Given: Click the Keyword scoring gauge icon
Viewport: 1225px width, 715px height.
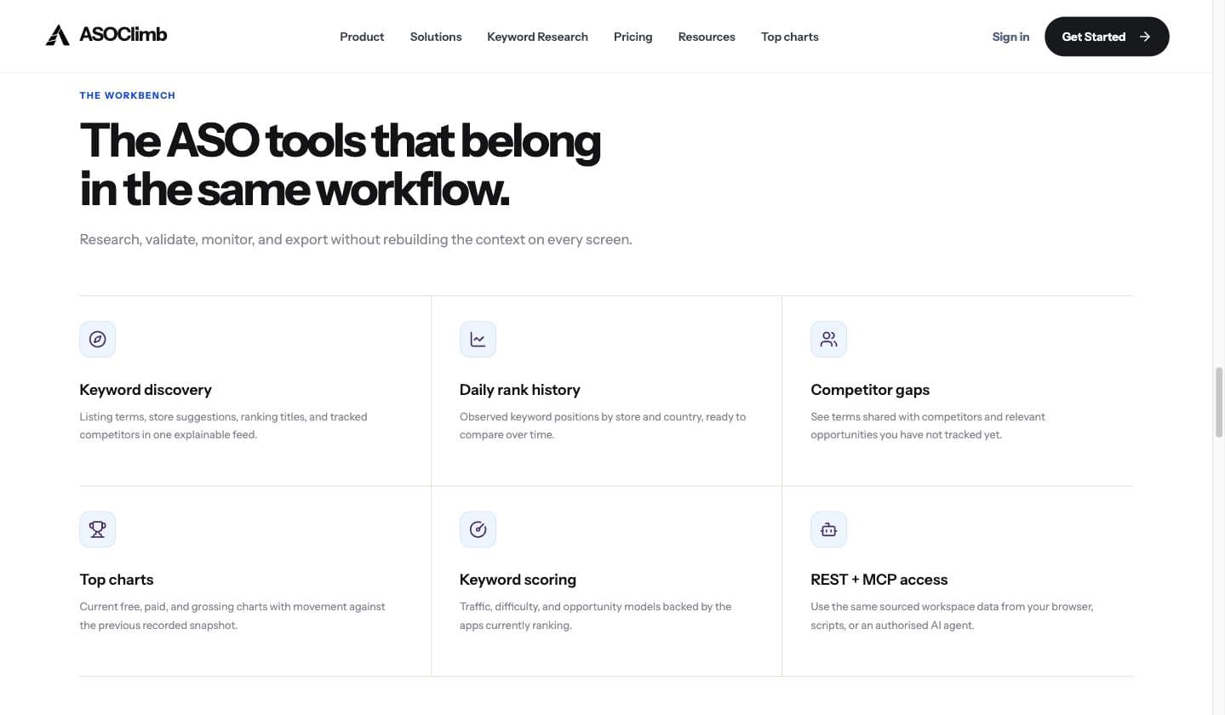Looking at the screenshot, I should point(478,529).
